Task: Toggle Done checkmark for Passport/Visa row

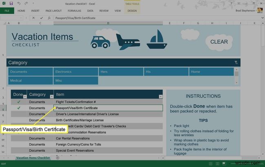Action: point(19,108)
